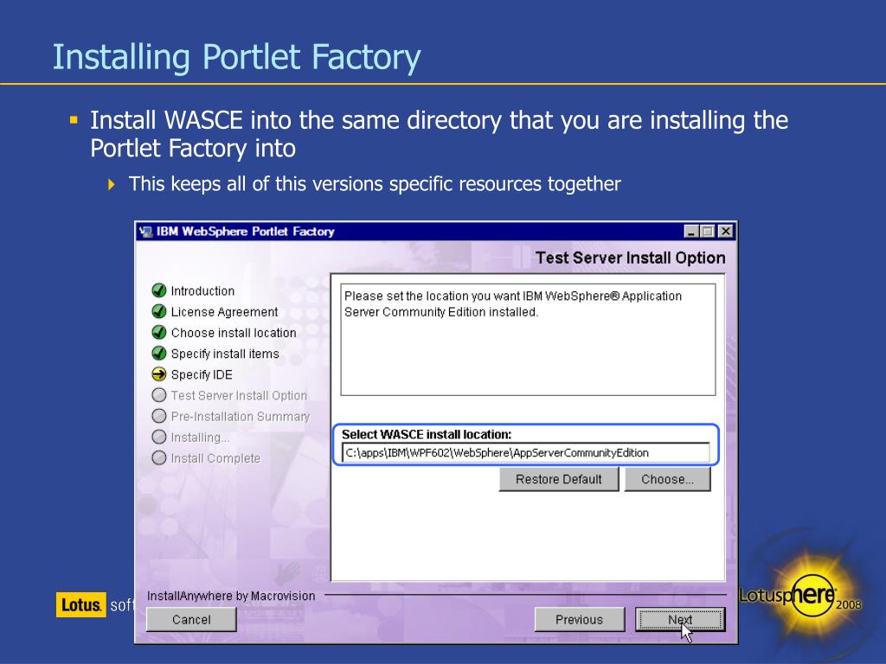This screenshot has width=886, height=664.
Task: Click the 'Install WASCE into the same directory' bullet
Action: coord(439,134)
